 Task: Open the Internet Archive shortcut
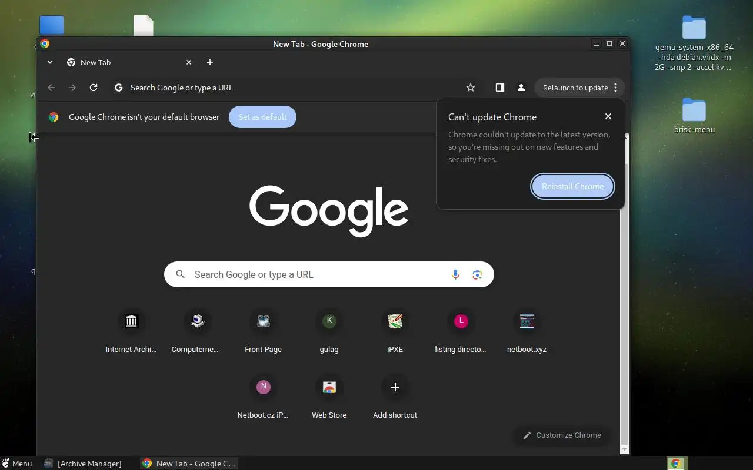(131, 332)
